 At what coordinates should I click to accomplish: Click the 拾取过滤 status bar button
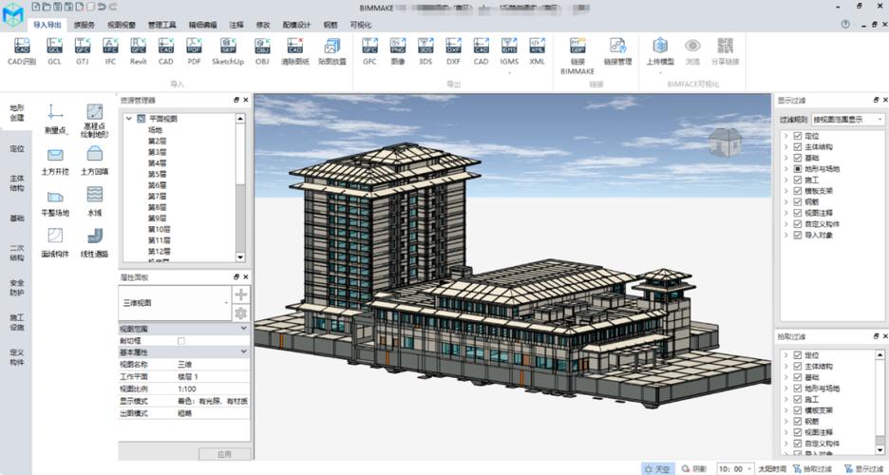[x=812, y=468]
